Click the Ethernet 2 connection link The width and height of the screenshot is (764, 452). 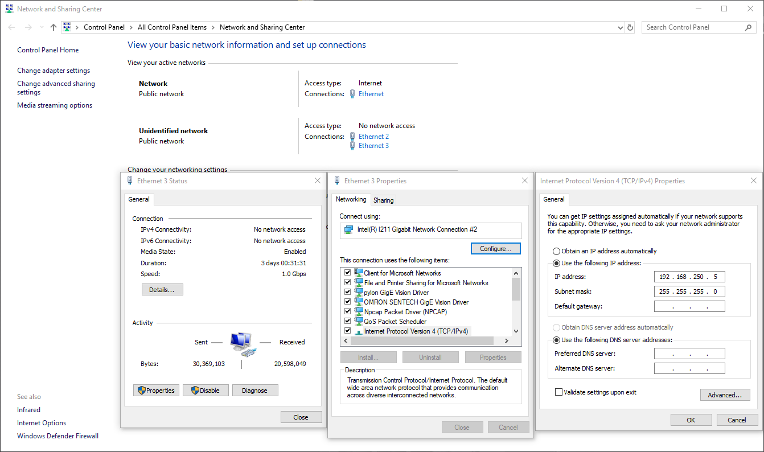373,137
